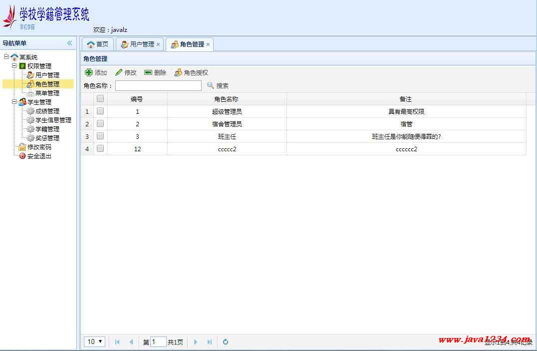This screenshot has width=537, height=351.
Task: Open 成绩管理 in the navigation tree
Action: 47,111
